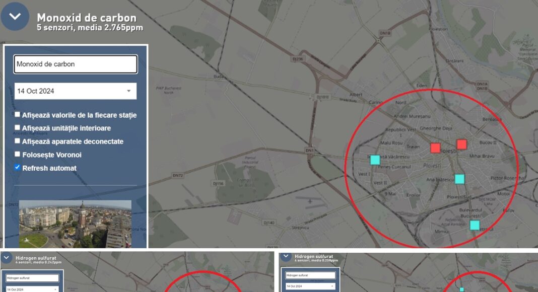Click the Hidrogen sulfurat field in bottom-left panel

32,278
